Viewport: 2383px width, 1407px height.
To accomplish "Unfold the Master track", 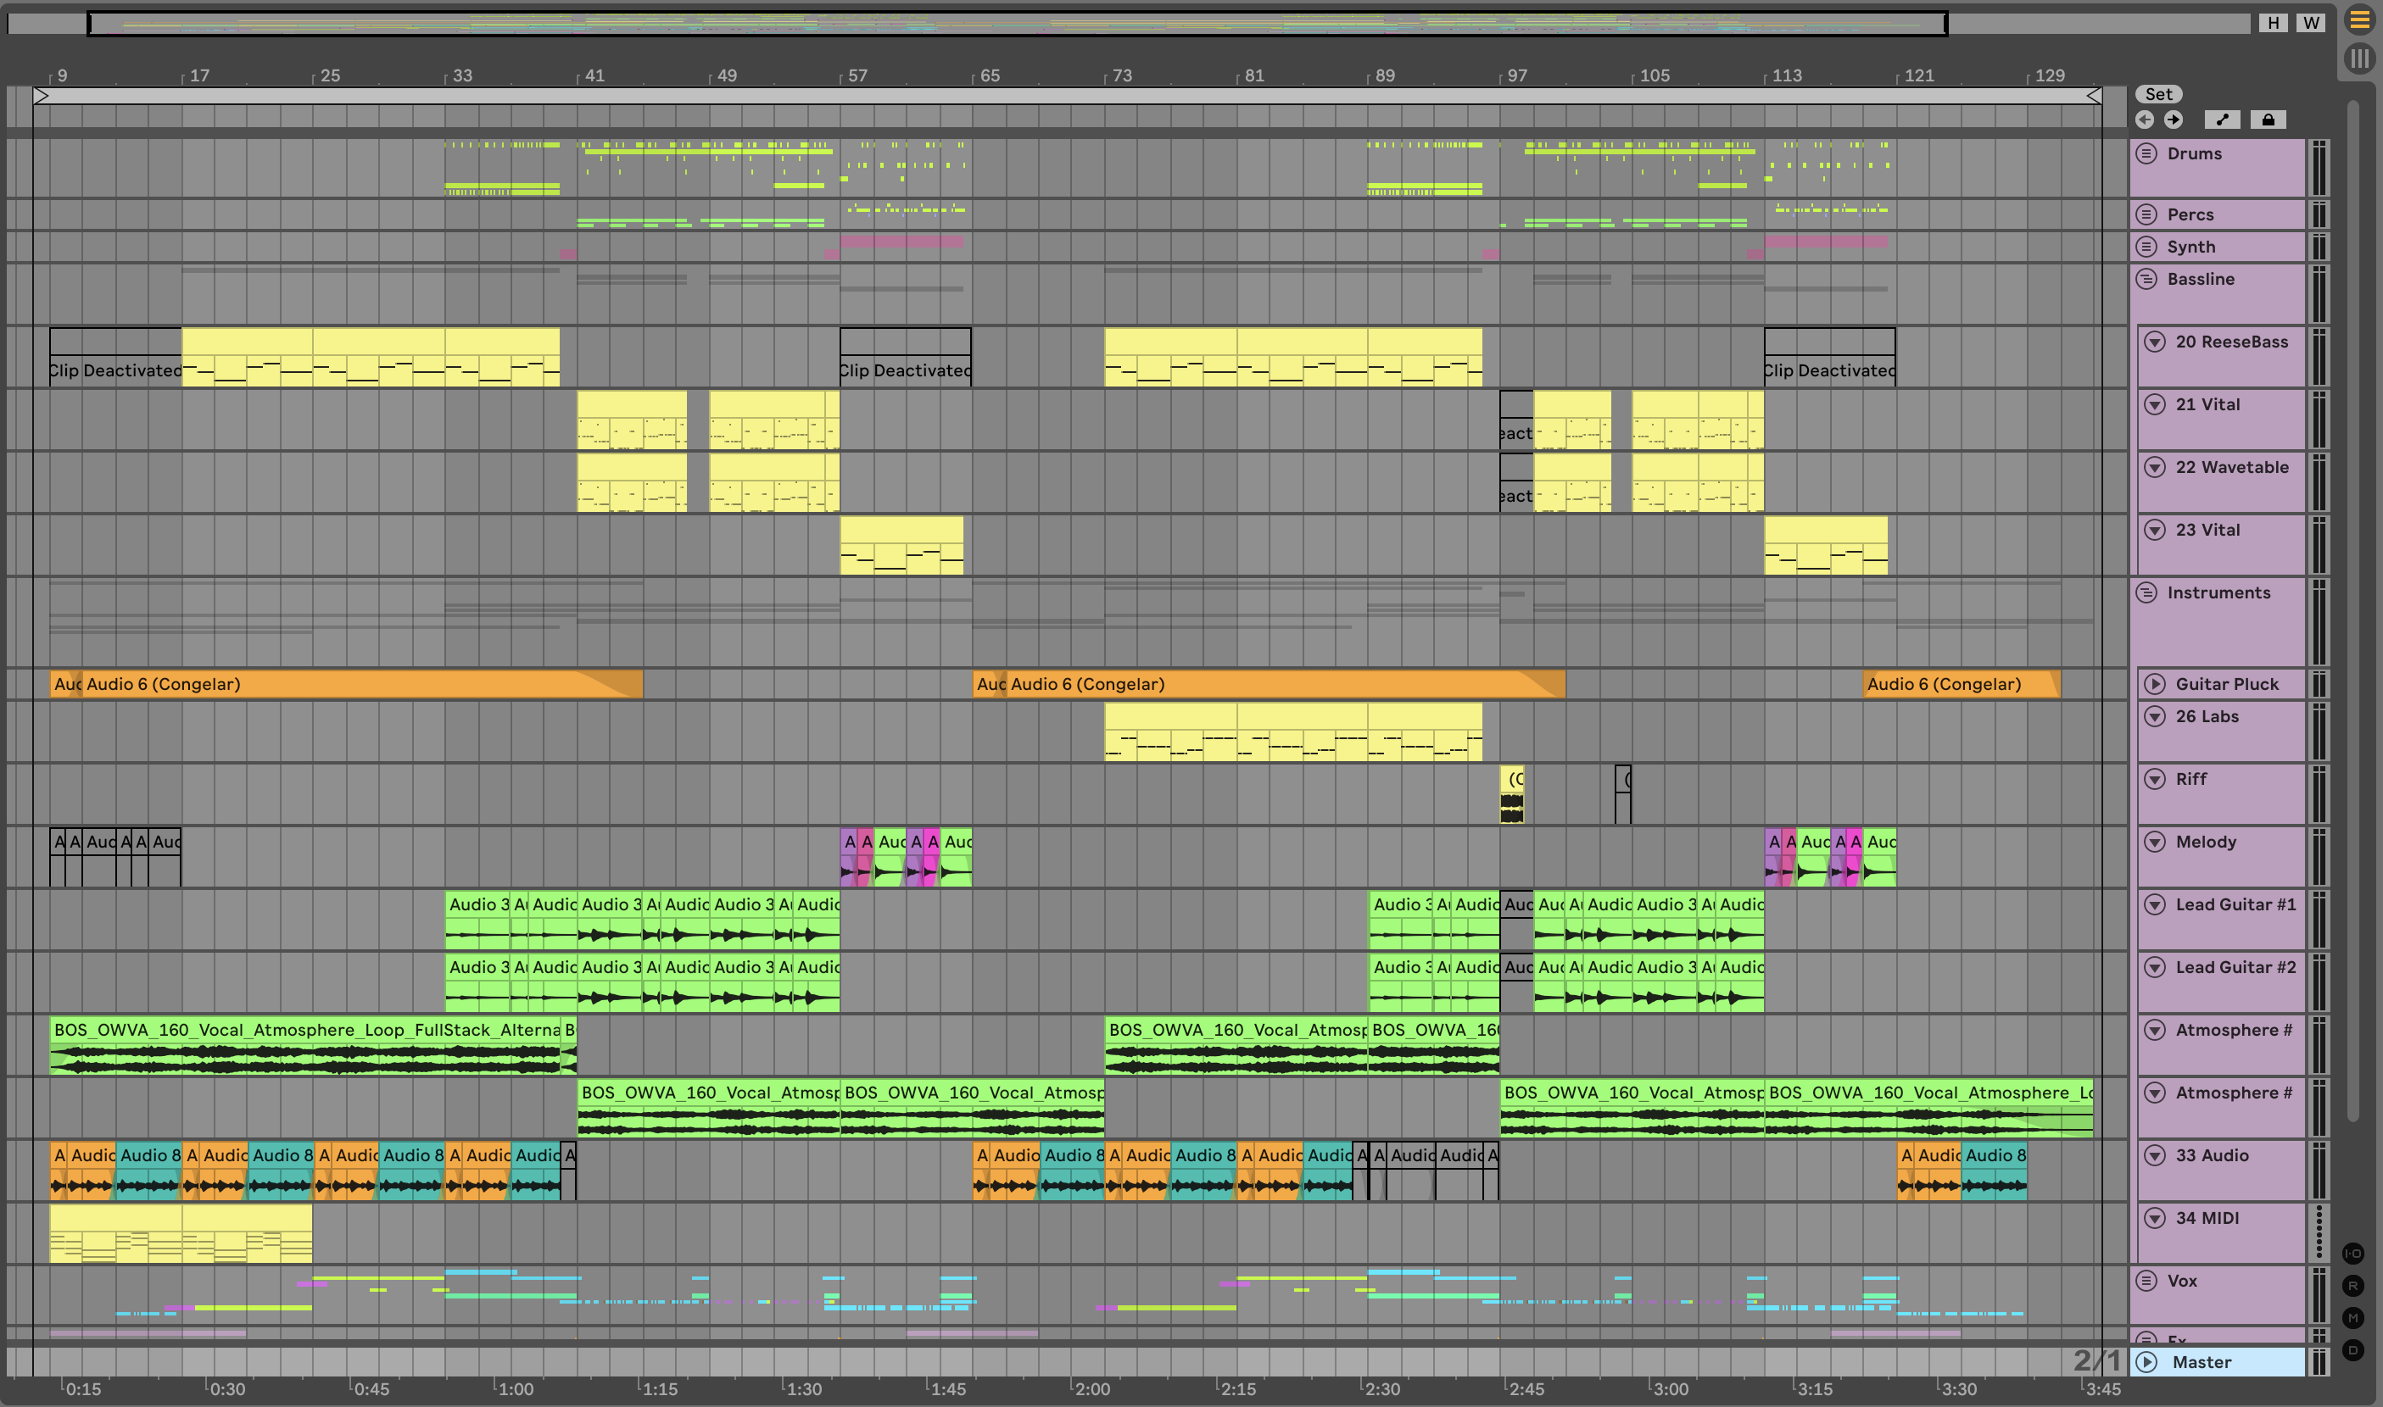I will coord(2146,1362).
